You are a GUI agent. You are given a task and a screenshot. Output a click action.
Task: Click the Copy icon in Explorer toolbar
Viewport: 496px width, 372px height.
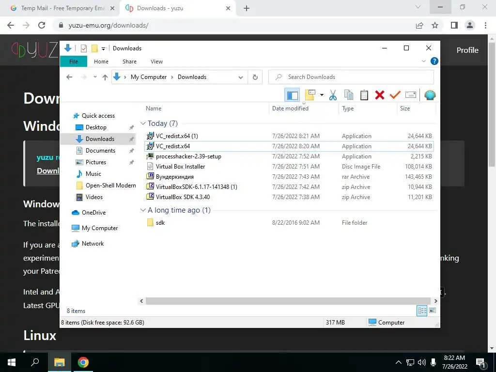(349, 95)
